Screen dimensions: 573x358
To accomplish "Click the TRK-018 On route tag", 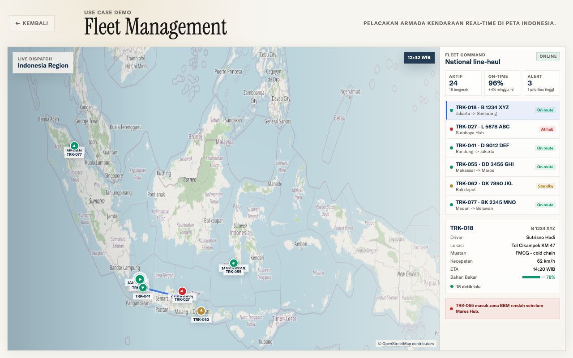I will 545,110.
